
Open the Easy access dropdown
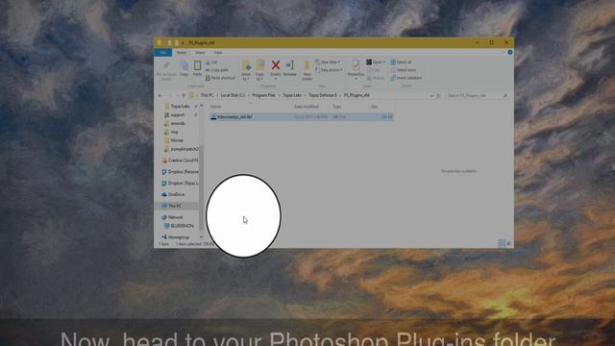pos(330,70)
